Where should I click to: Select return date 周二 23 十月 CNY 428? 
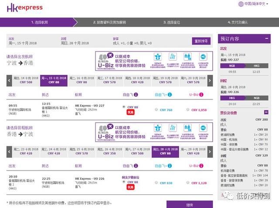pyautogui.click(x=26, y=151)
